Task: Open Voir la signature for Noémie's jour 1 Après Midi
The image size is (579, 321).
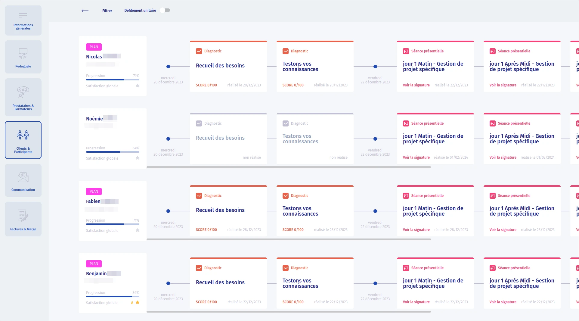Action: pos(503,157)
